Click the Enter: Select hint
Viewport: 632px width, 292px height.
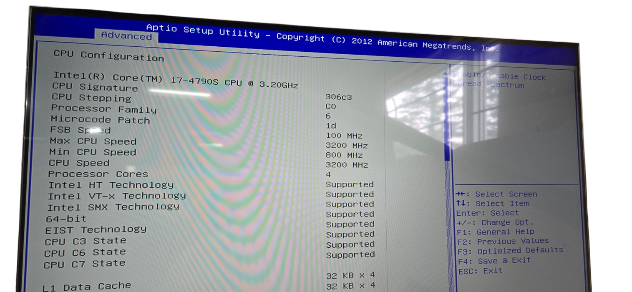(x=487, y=213)
